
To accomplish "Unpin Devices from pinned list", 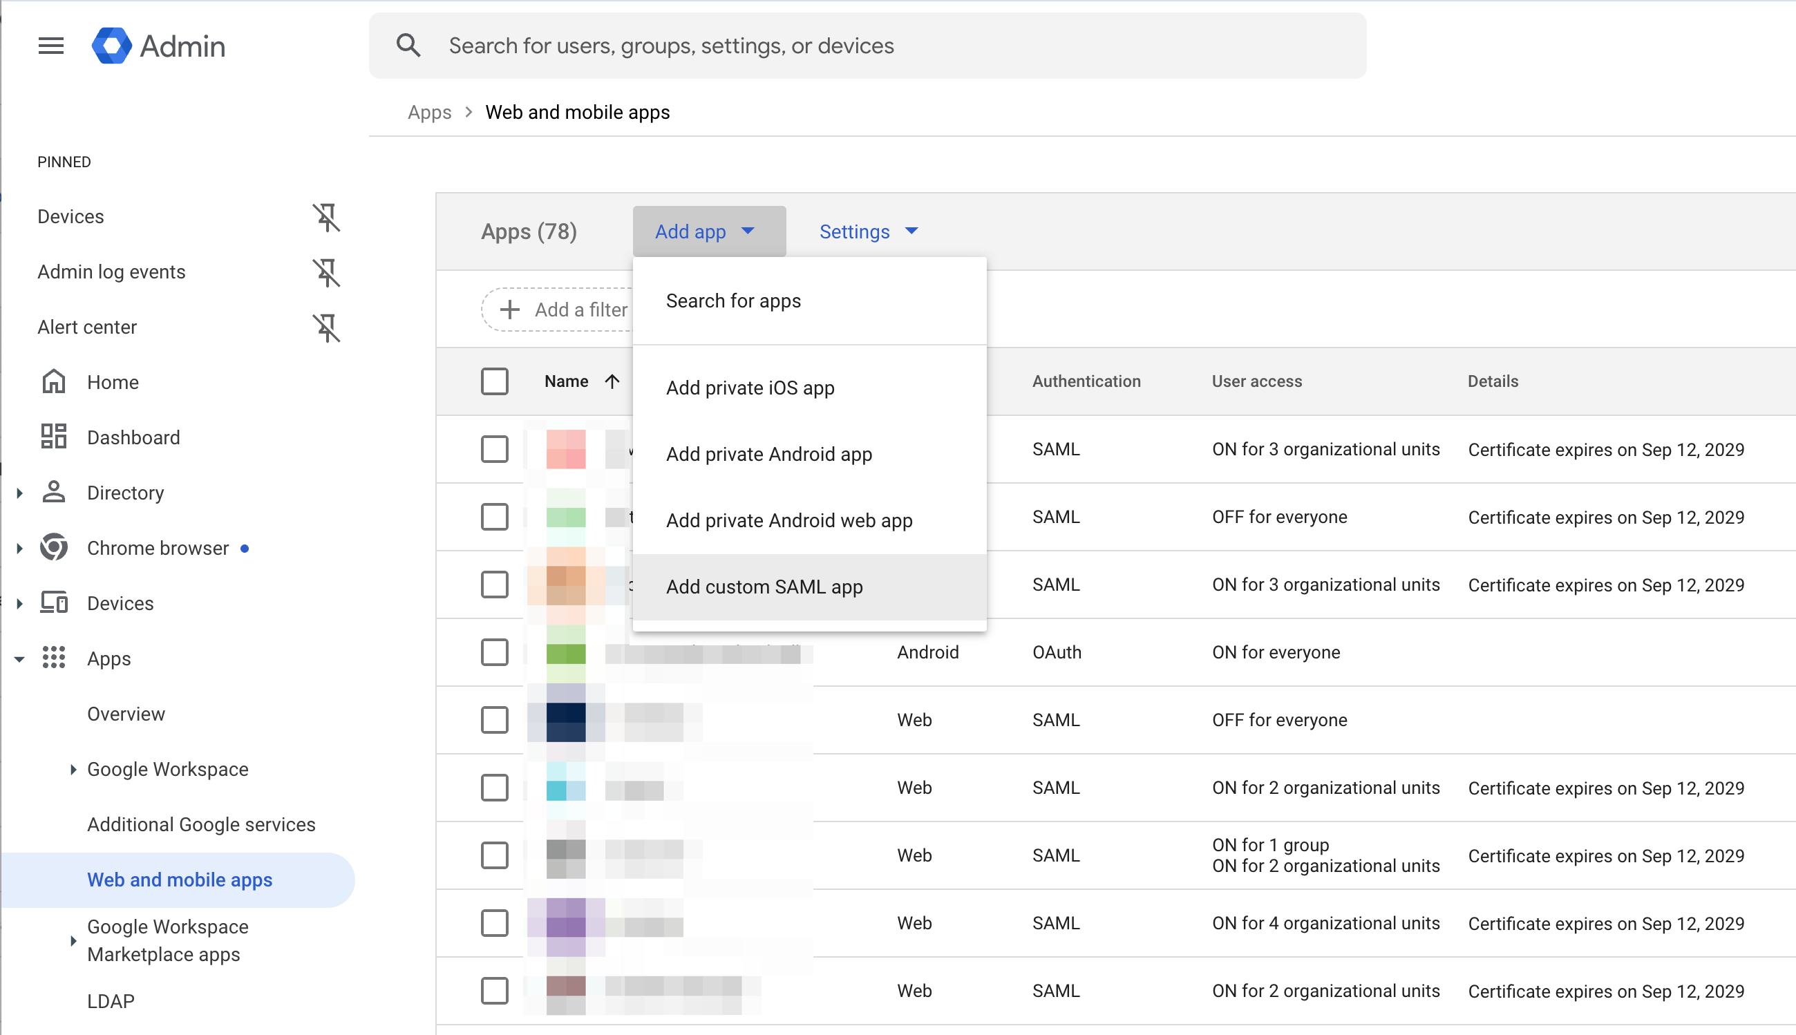I will 326,217.
